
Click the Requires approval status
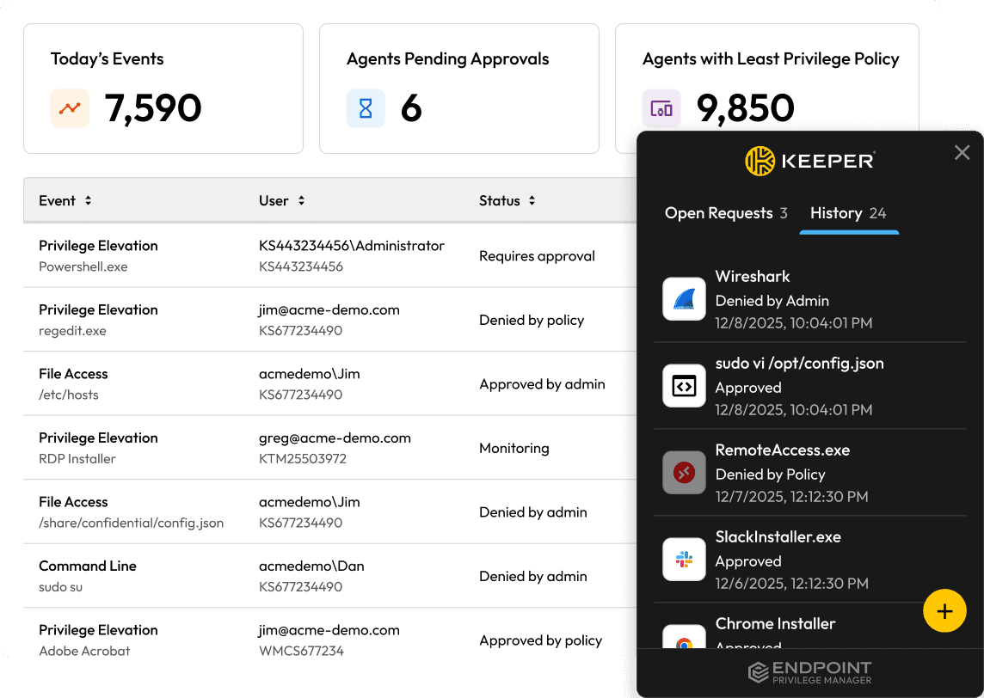click(x=537, y=256)
